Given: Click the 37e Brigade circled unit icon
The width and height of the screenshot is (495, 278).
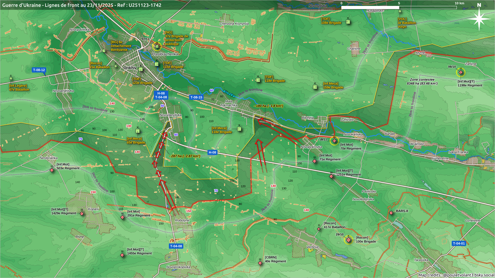Looking at the screenshot, I should (157, 46).
